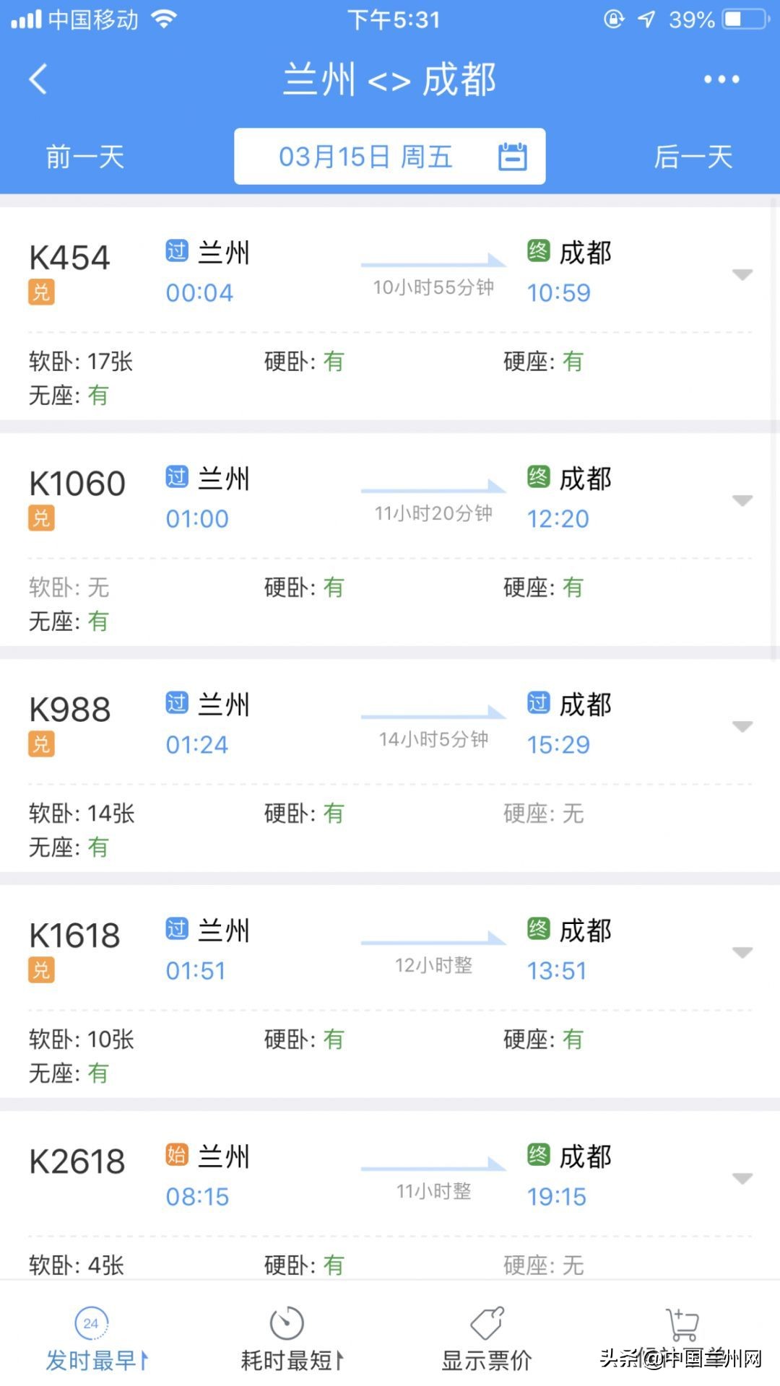The width and height of the screenshot is (780, 1386).
Task: Open the three-dot more options menu
Action: [x=721, y=79]
